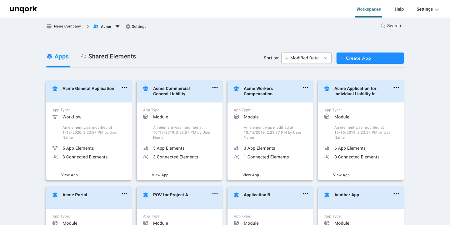Click the team icon beside Acme breadcrumb
The image size is (450, 225).
click(96, 26)
